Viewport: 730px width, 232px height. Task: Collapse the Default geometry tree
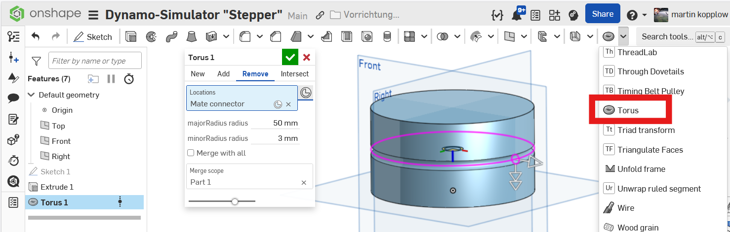click(32, 95)
